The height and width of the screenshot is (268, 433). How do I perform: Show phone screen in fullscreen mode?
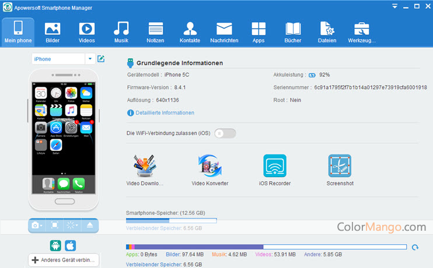click(55, 225)
